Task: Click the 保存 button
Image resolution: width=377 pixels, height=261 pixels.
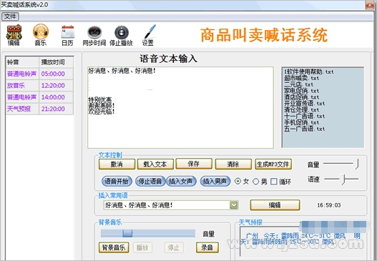Action: tap(194, 164)
